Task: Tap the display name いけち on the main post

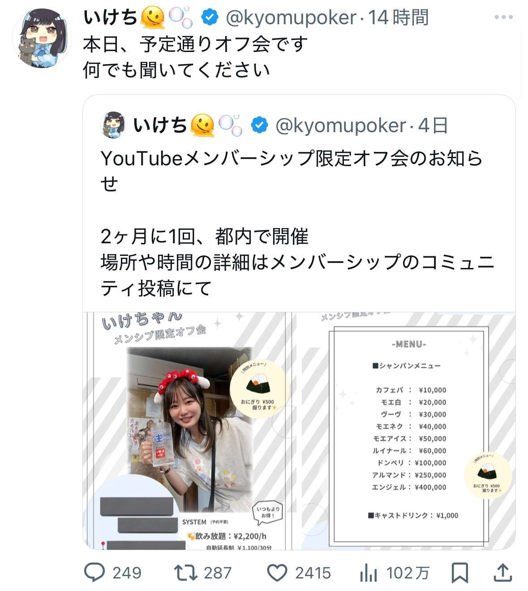Action: (110, 17)
